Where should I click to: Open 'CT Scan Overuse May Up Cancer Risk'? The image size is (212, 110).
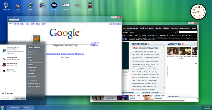[x=144, y=51]
